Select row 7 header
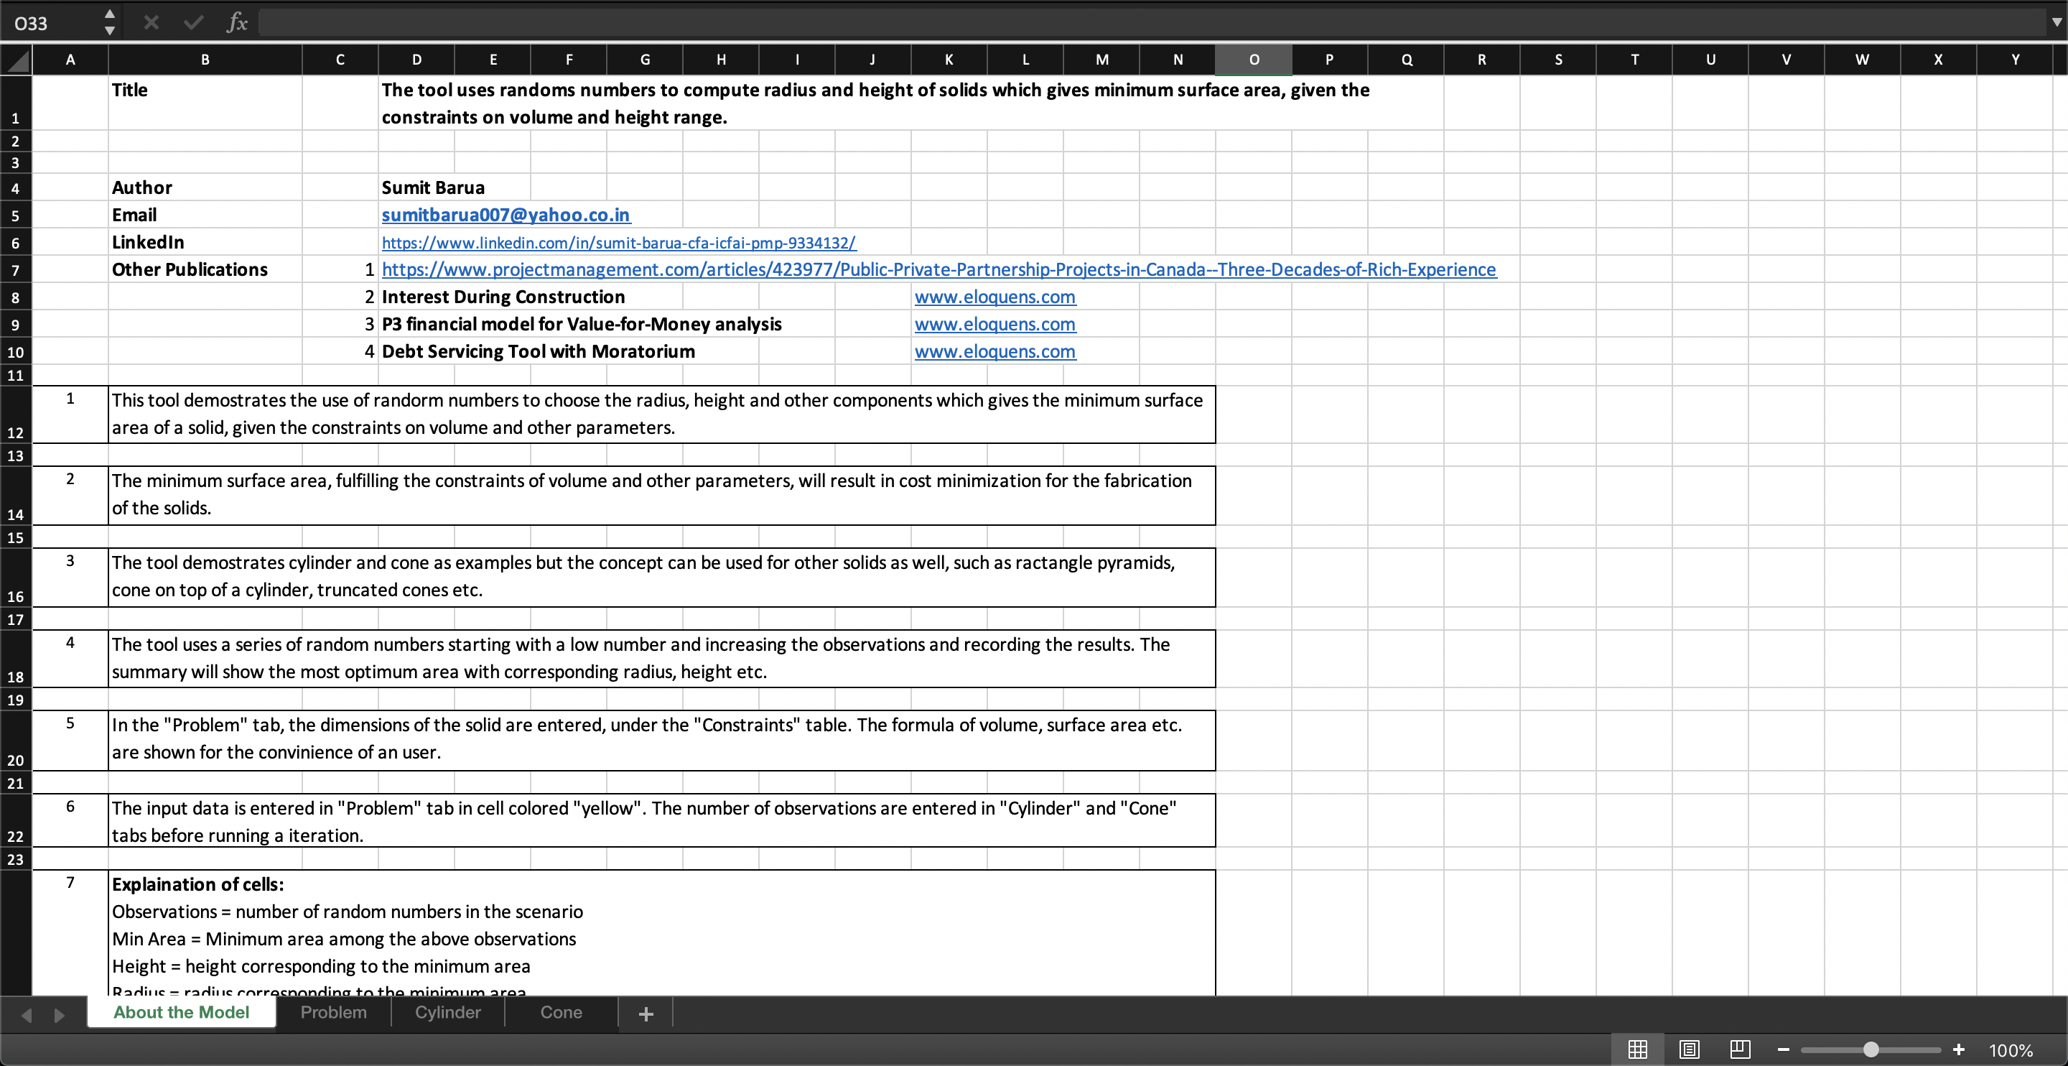Screen dimensions: 2068x1066 (x=15, y=270)
